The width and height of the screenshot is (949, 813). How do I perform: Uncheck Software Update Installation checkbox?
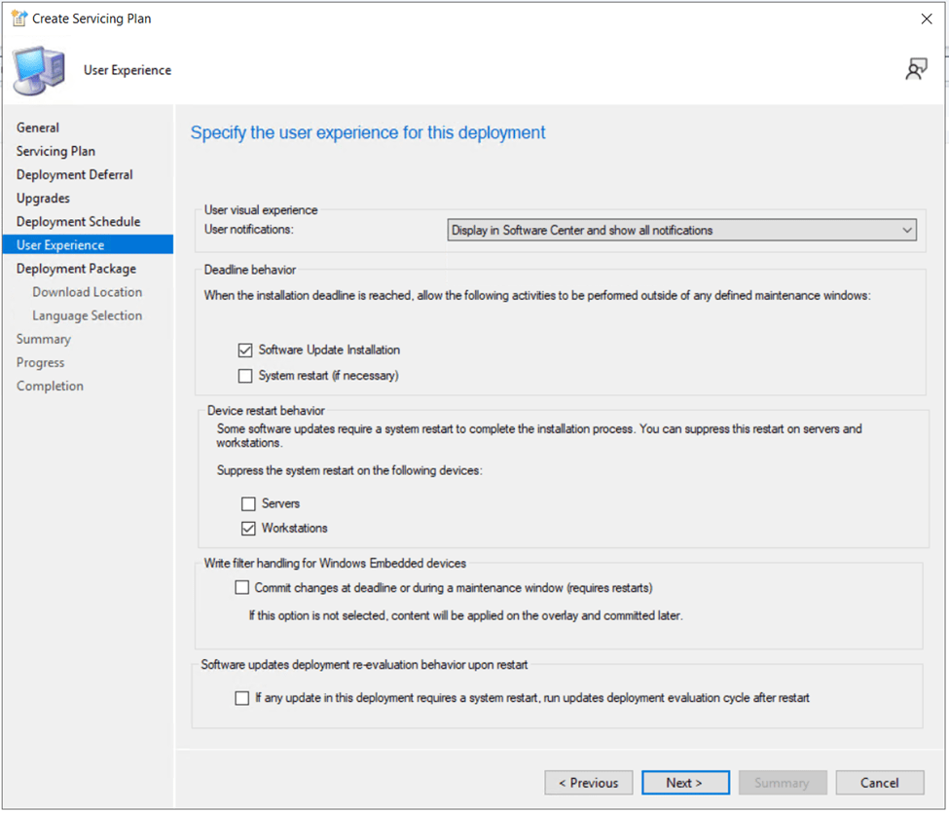click(245, 351)
